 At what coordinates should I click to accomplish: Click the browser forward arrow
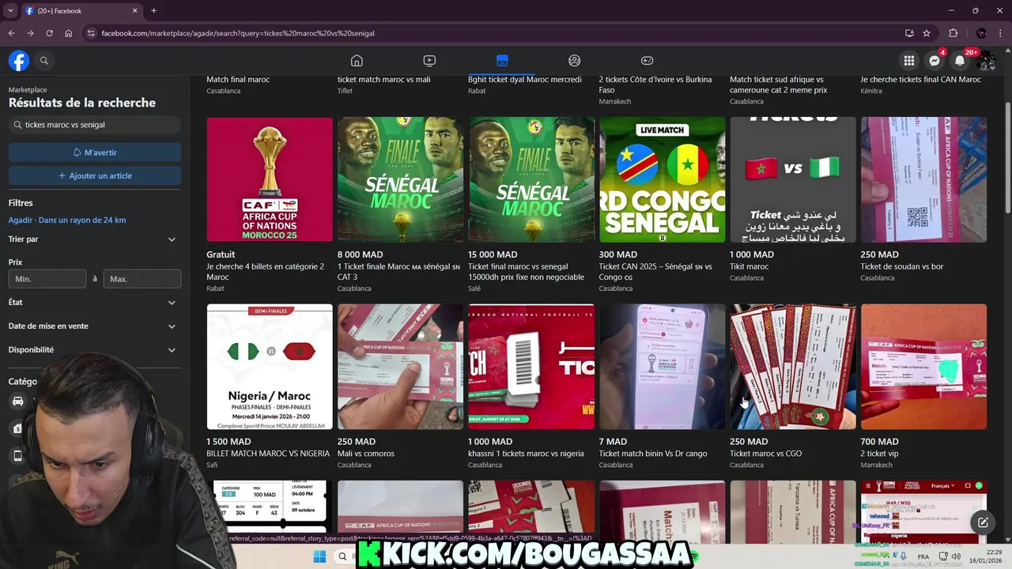pos(30,33)
